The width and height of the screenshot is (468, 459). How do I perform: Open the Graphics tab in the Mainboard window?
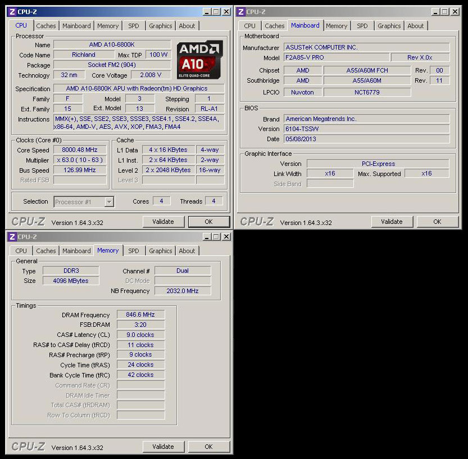coord(389,26)
